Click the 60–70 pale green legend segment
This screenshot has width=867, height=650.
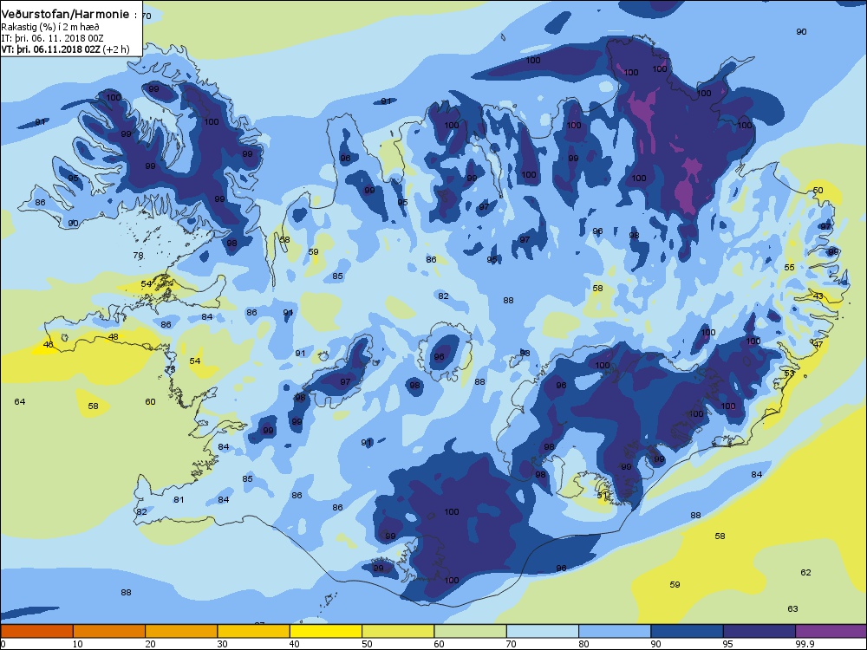[471, 631]
